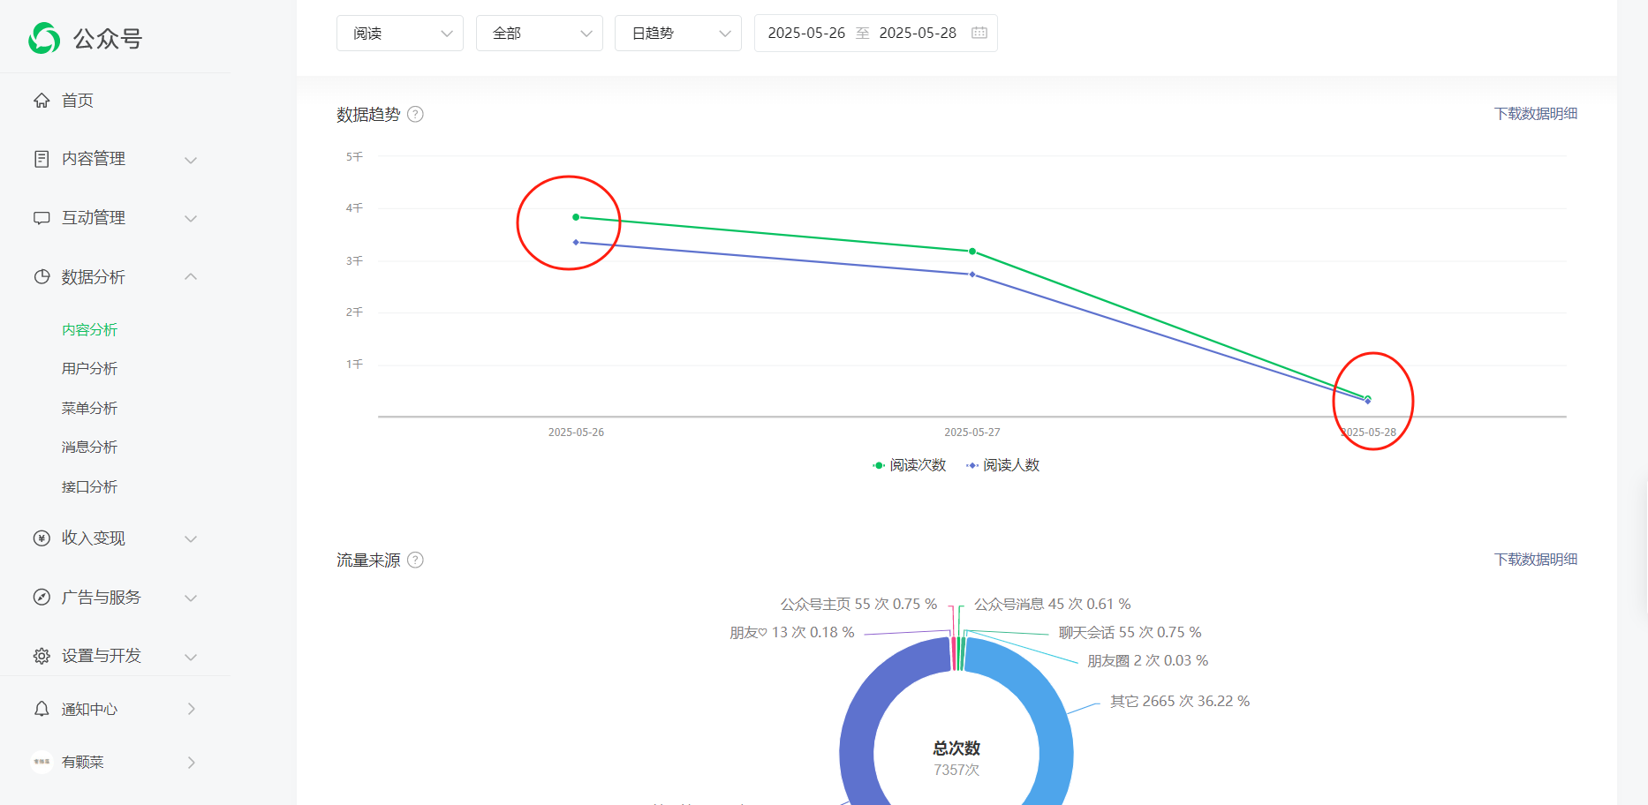Open 通知中心 arrow
1648x805 pixels.
pyautogui.click(x=192, y=709)
